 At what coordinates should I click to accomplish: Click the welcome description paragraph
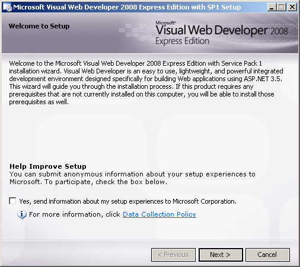pos(146,82)
